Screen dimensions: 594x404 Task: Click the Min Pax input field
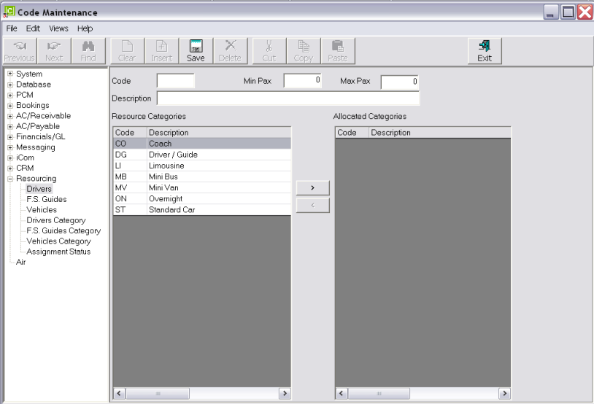(x=303, y=81)
